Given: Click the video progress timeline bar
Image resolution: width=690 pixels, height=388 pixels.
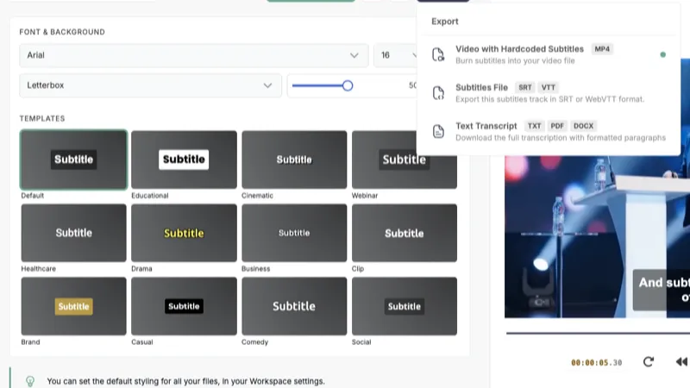Looking at the screenshot, I should click(595, 334).
